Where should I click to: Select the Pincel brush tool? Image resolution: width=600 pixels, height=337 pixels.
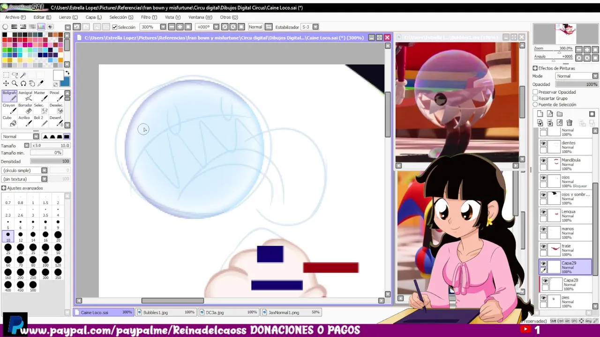click(x=55, y=96)
